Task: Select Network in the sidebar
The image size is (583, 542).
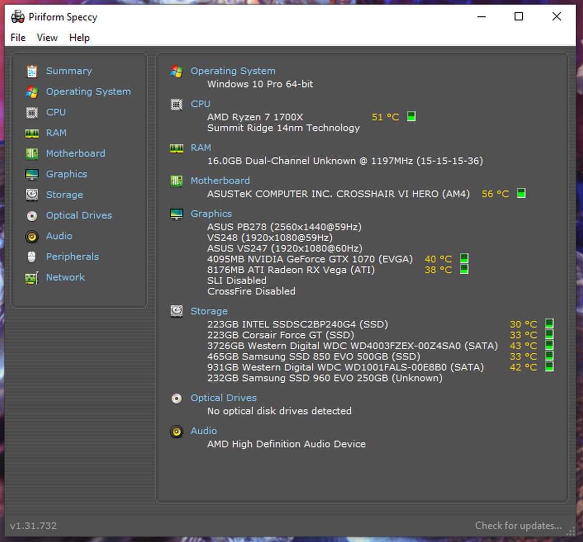Action: click(66, 278)
